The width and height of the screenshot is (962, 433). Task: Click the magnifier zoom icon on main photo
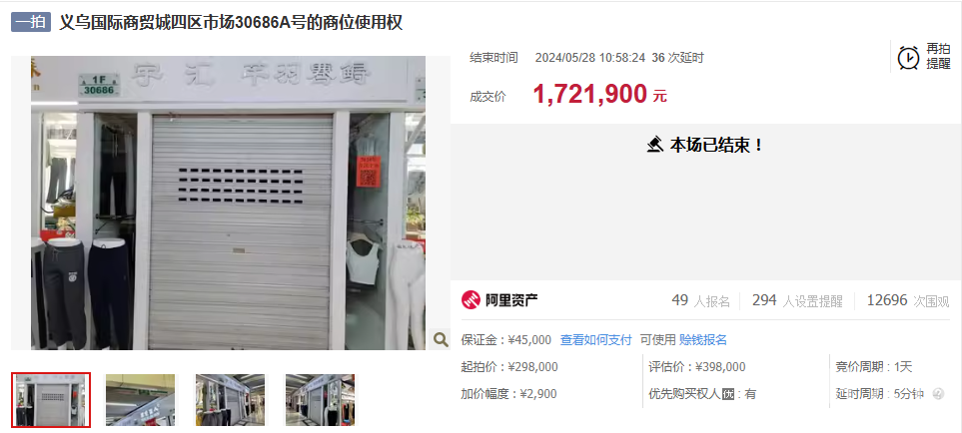[x=440, y=338]
